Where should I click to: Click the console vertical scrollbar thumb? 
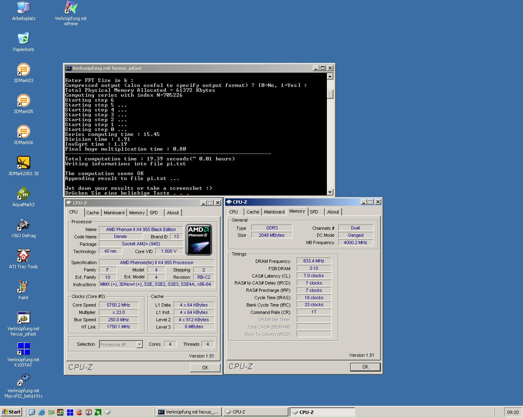coord(330,94)
